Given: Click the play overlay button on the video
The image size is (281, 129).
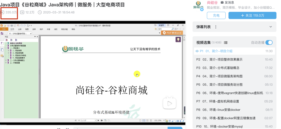Looking at the screenshot, I should coord(169,103).
